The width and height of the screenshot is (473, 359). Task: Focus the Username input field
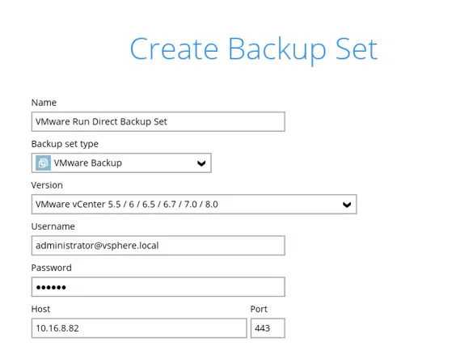pyautogui.click(x=158, y=246)
